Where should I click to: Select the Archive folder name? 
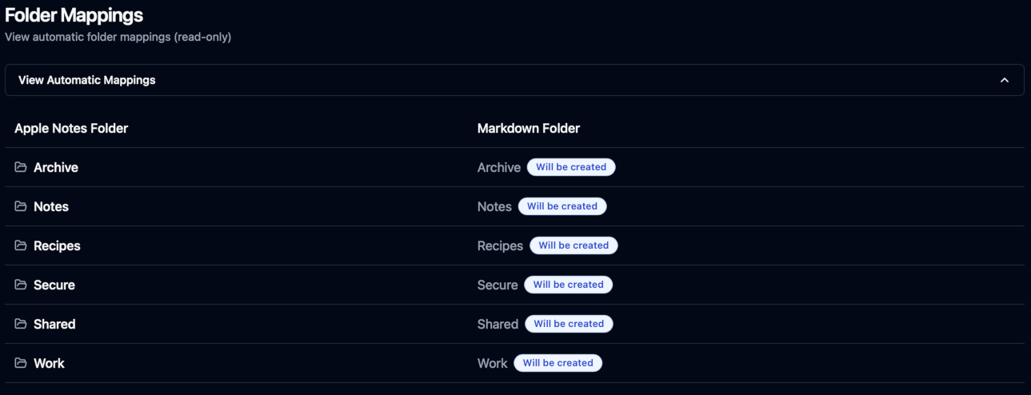(56, 167)
